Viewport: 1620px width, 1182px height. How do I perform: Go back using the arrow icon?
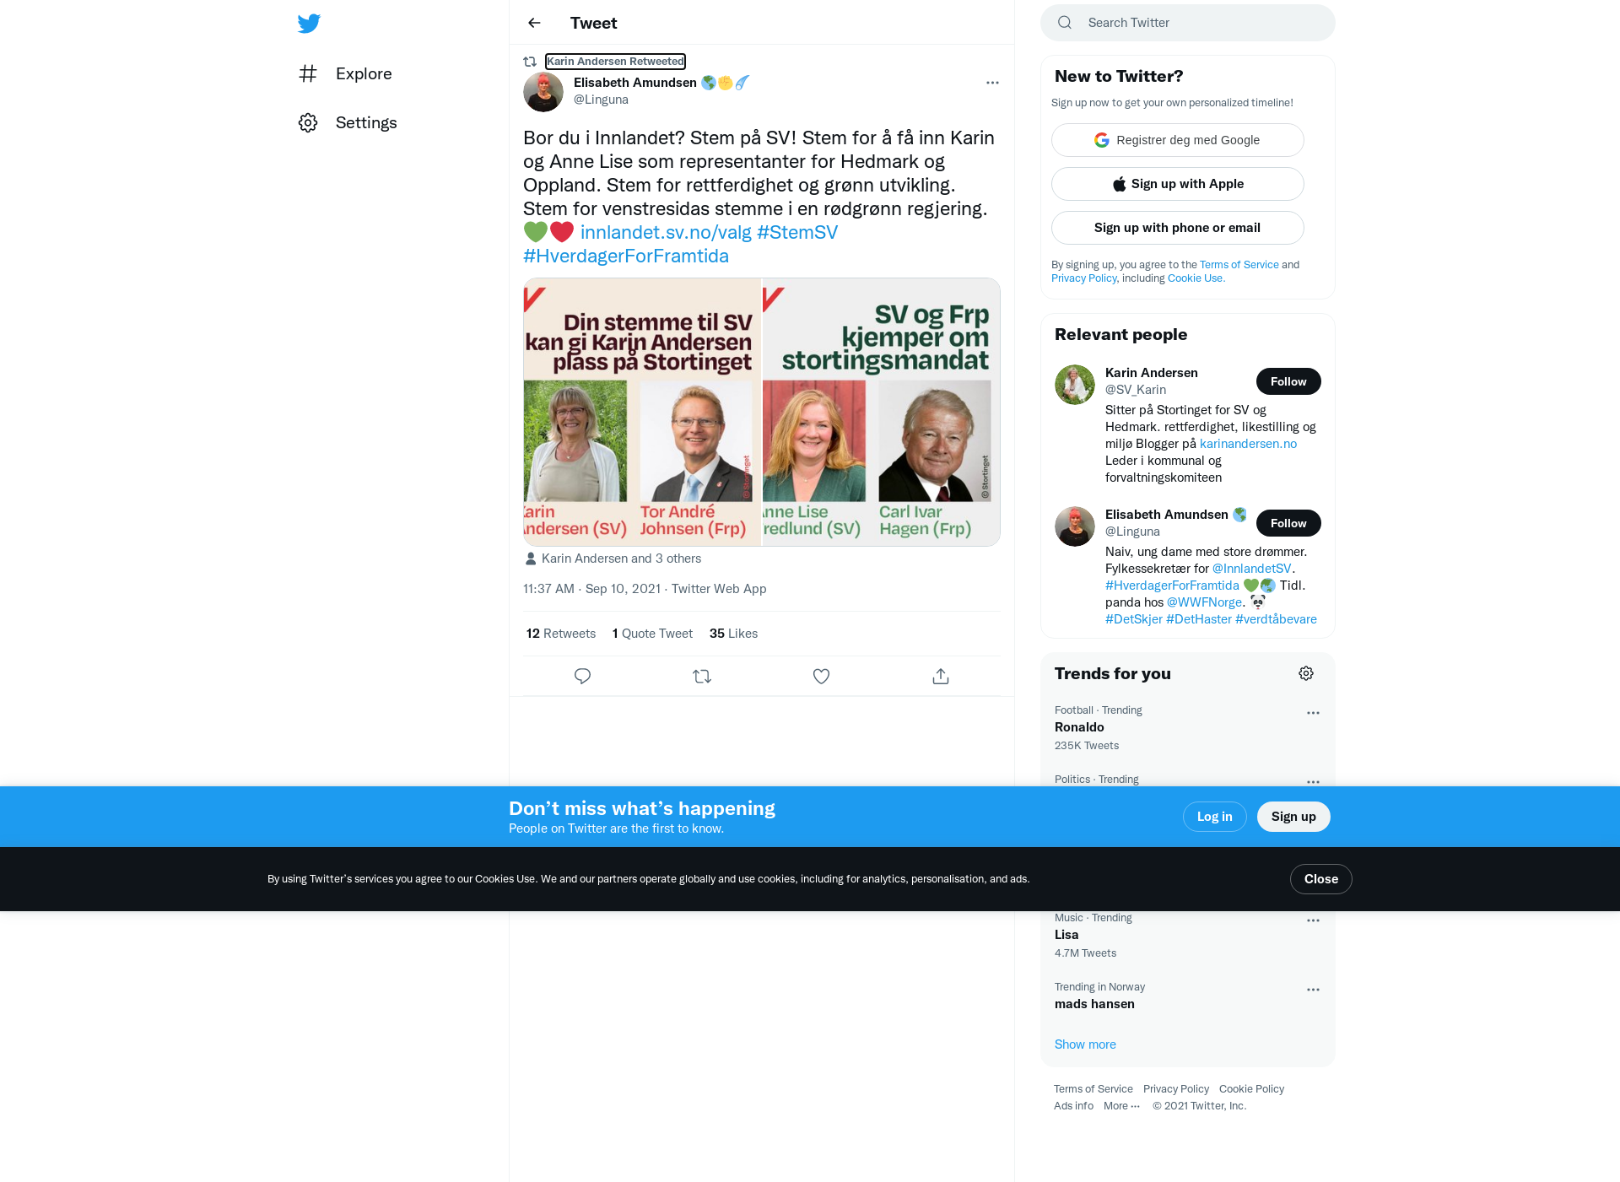[x=534, y=23]
